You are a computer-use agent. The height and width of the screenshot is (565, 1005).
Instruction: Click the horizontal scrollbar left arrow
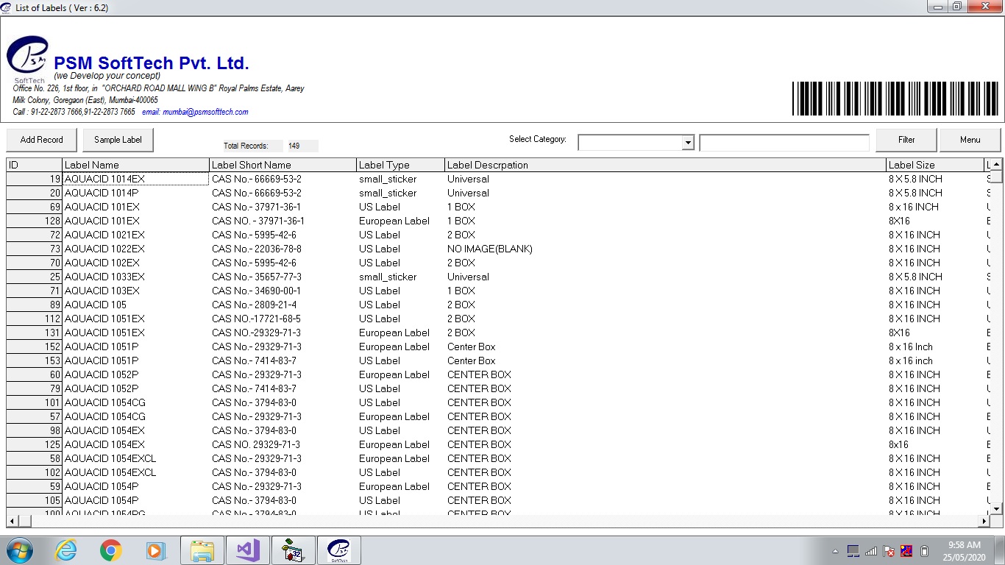pyautogui.click(x=13, y=521)
